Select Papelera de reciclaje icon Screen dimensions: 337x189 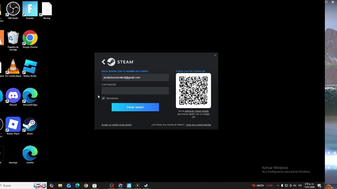coord(13,41)
